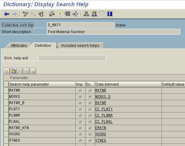Click the Copy icon above parameter table
Screen dimensions: 185x146
pos(13,71)
